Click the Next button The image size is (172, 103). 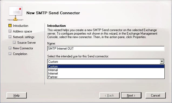point(131,95)
